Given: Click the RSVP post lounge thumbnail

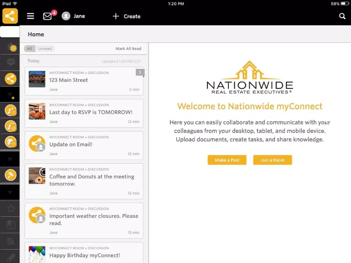Looking at the screenshot, I should click(37, 111).
